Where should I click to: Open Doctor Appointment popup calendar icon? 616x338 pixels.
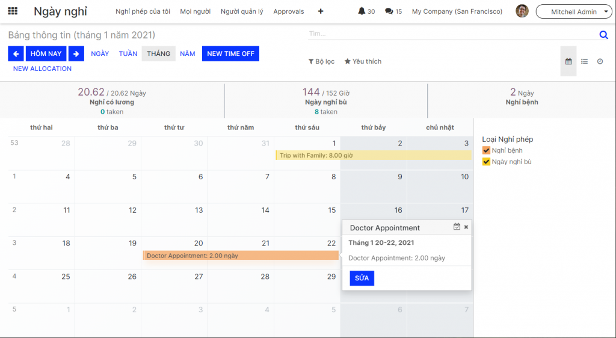[x=457, y=227]
